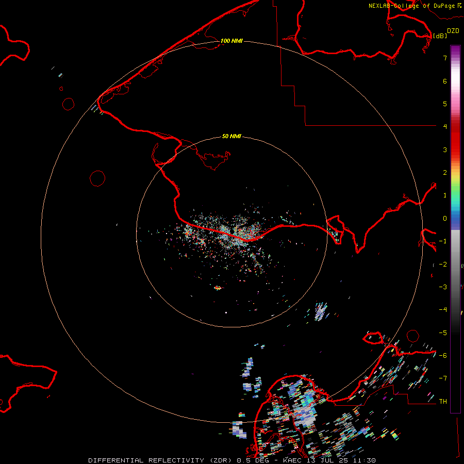This screenshot has width=464, height=464.
Task: Click the 5 tick label on color scale
Action: point(445,104)
